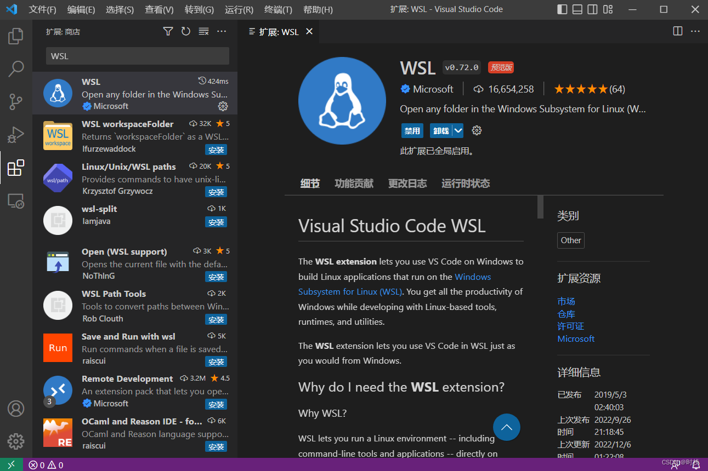Close the 扩展: WSL editor tab
Image resolution: width=708 pixels, height=471 pixels.
tap(309, 32)
